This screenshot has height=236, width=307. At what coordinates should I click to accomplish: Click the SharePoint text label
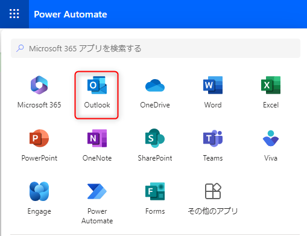155,158
